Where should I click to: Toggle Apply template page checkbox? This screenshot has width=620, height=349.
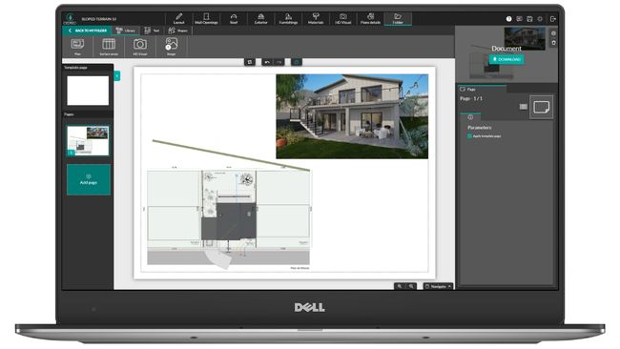(469, 136)
